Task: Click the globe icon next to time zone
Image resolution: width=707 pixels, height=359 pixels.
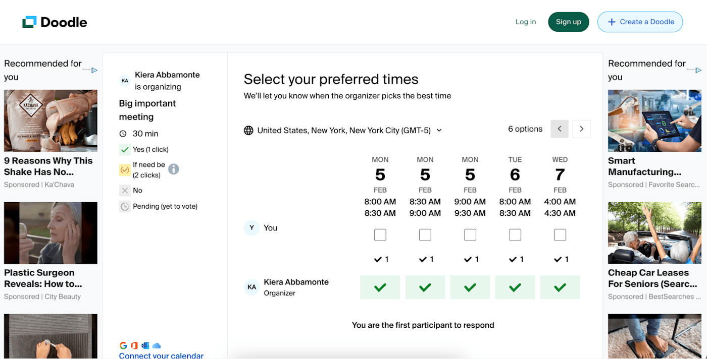Action: (248, 130)
